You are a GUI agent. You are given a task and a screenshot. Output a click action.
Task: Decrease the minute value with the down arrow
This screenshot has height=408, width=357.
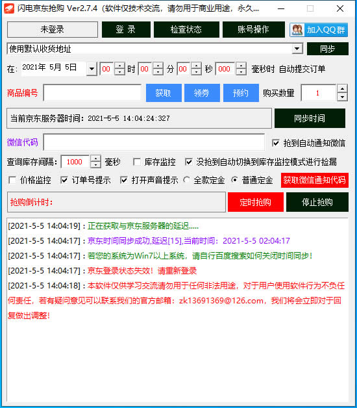click(x=158, y=72)
